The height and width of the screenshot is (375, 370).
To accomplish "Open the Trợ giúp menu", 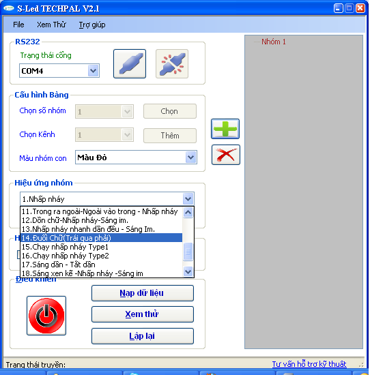I will pos(92,25).
